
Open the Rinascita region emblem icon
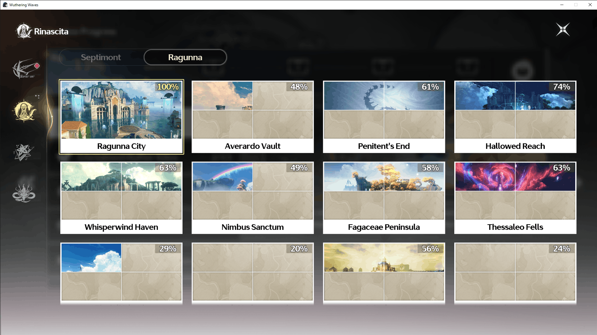point(24,31)
